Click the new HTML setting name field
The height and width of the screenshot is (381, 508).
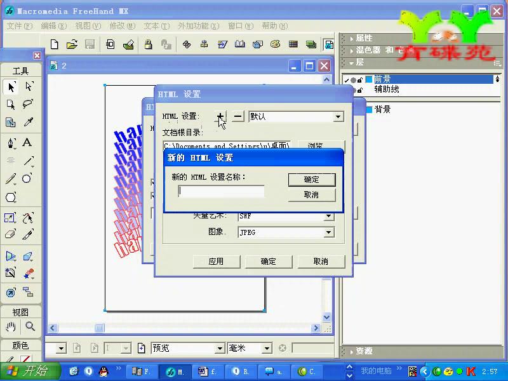pyautogui.click(x=221, y=191)
